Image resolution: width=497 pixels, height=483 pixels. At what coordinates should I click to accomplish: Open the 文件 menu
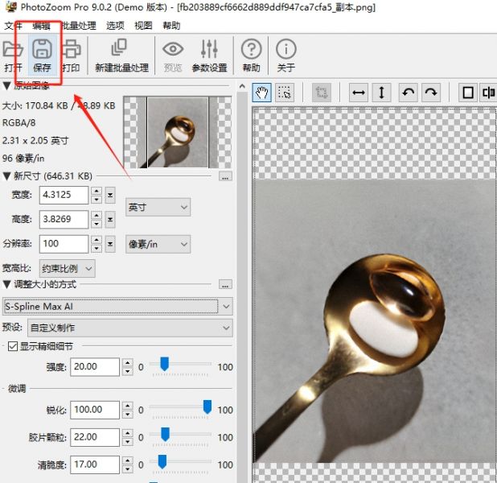pos(13,26)
